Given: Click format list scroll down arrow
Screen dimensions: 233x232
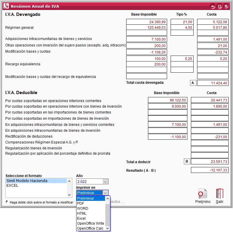Looking at the screenshot, I should pos(69,195).
